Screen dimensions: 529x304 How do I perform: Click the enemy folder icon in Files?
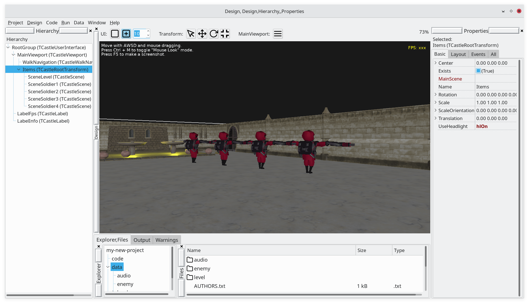coord(190,268)
